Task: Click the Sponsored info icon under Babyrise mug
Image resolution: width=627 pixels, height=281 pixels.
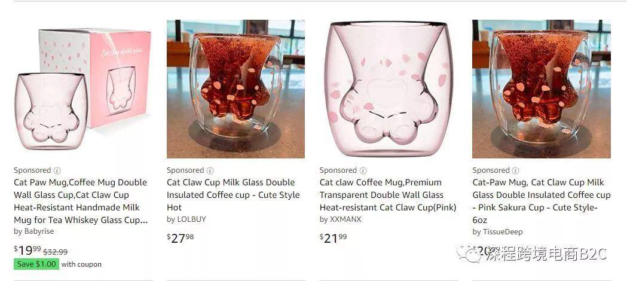Action: [57, 170]
